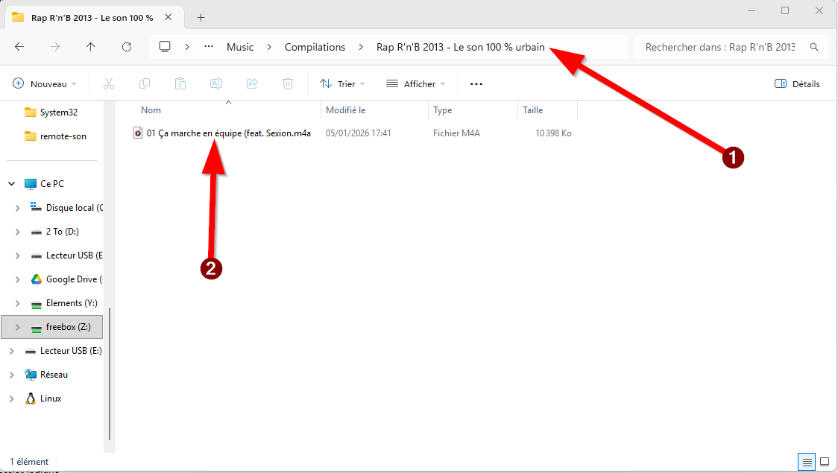This screenshot has width=838, height=473.
Task: Switch to details list view icon
Action: tap(806, 462)
